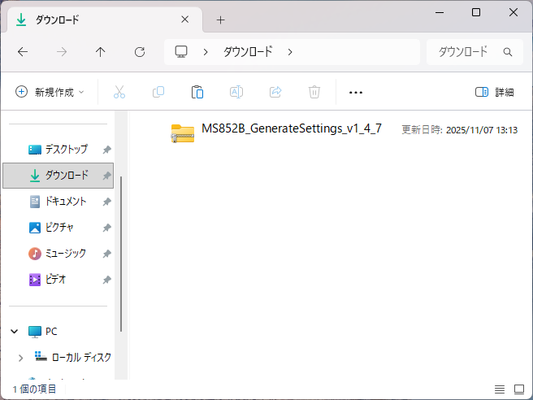
Task: Click the Copy icon in toolbar
Action: click(158, 92)
